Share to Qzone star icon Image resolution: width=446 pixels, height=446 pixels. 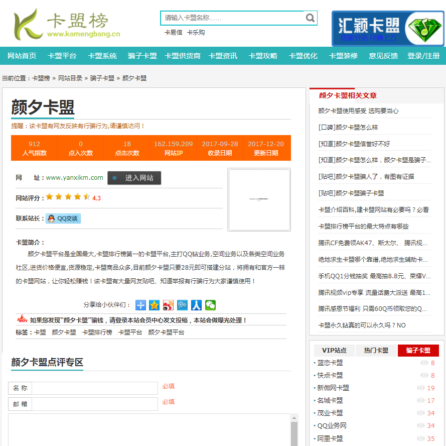pos(154,305)
